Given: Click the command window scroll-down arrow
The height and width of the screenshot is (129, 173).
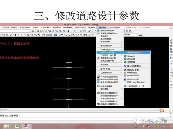Looking at the screenshot, I should coord(171,116).
